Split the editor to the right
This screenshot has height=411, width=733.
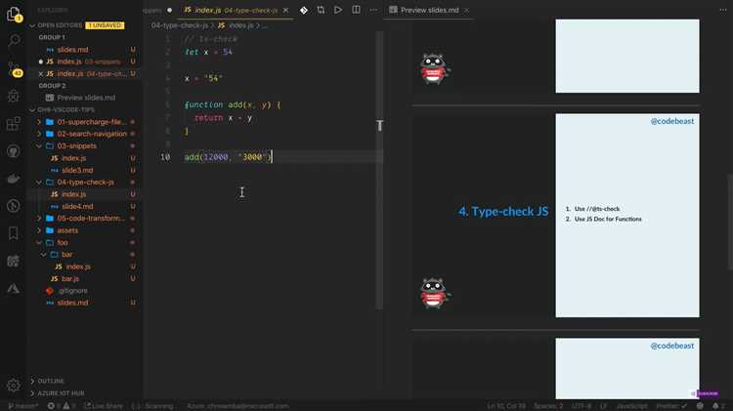click(356, 10)
